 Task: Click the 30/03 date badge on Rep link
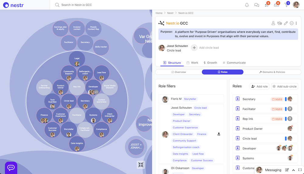(x=277, y=119)
